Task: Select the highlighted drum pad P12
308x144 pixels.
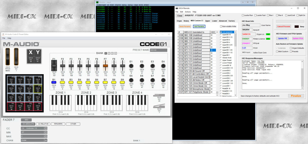Action: point(38,89)
